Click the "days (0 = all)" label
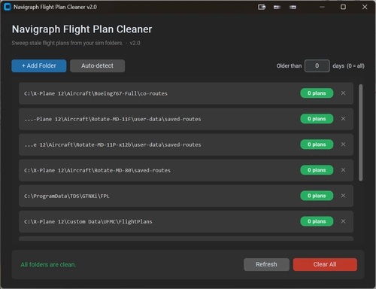The height and width of the screenshot is (289, 376). click(x=348, y=65)
